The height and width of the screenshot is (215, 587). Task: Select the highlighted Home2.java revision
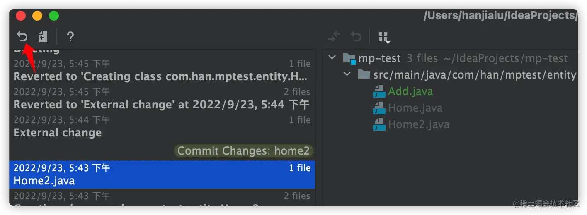(162, 174)
